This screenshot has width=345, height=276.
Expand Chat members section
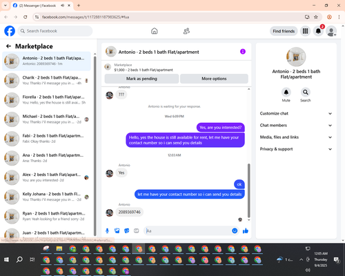pyautogui.click(x=296, y=126)
